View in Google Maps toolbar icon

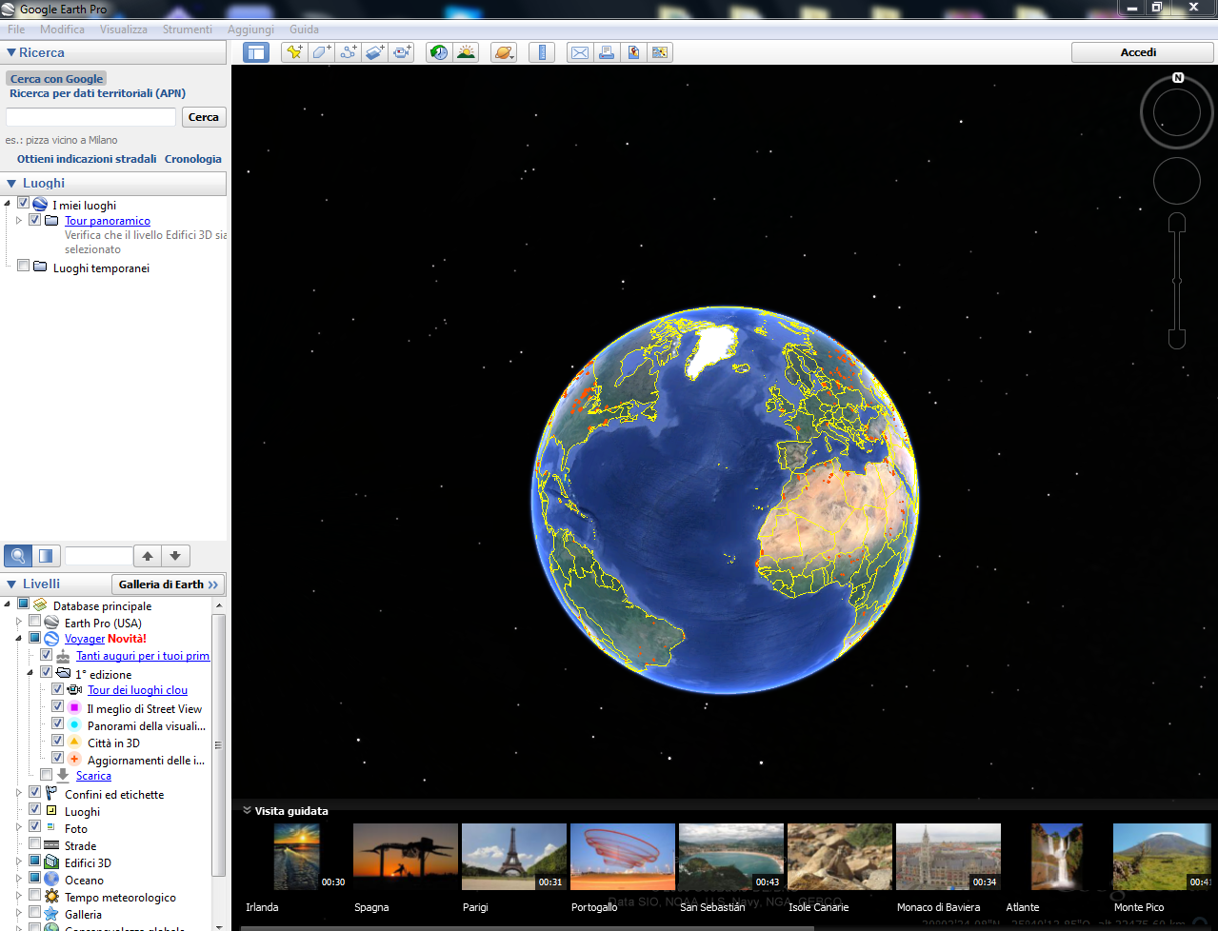[x=659, y=52]
